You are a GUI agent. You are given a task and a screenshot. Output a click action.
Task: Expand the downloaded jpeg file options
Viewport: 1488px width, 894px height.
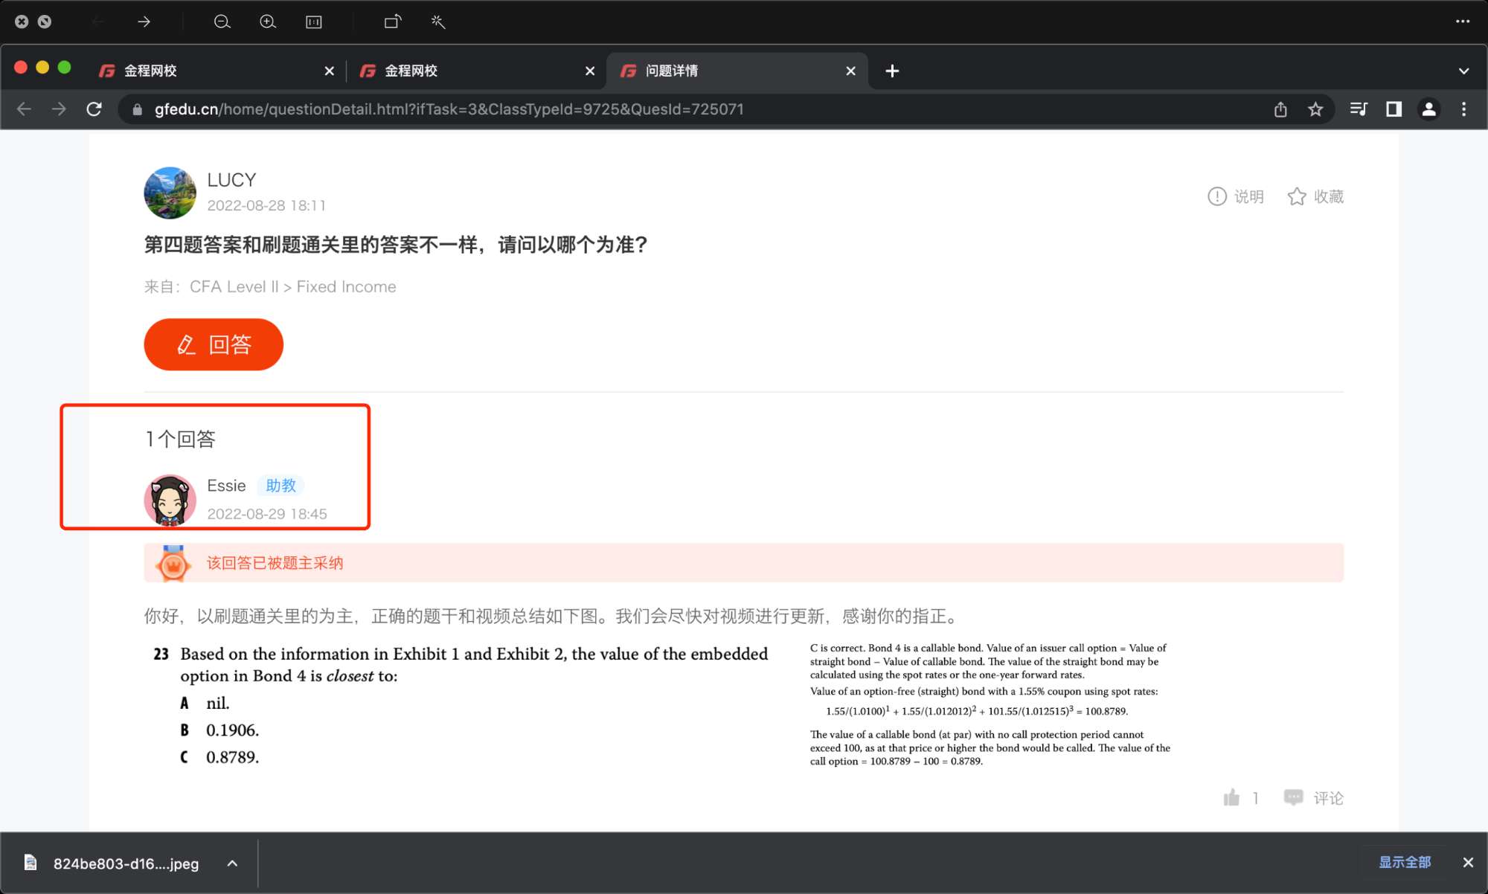tap(232, 863)
